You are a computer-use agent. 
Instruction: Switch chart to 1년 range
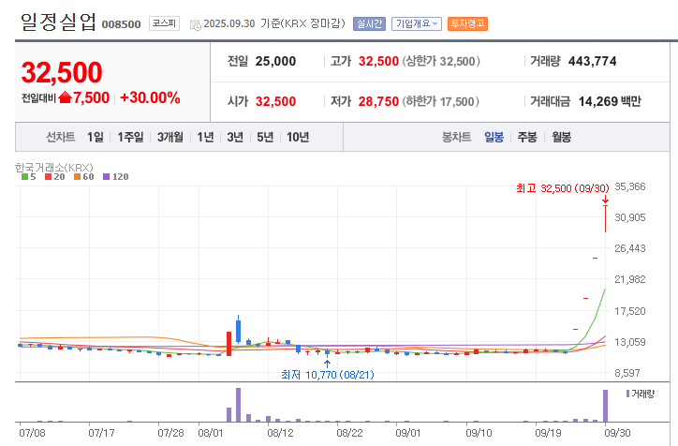click(x=205, y=137)
